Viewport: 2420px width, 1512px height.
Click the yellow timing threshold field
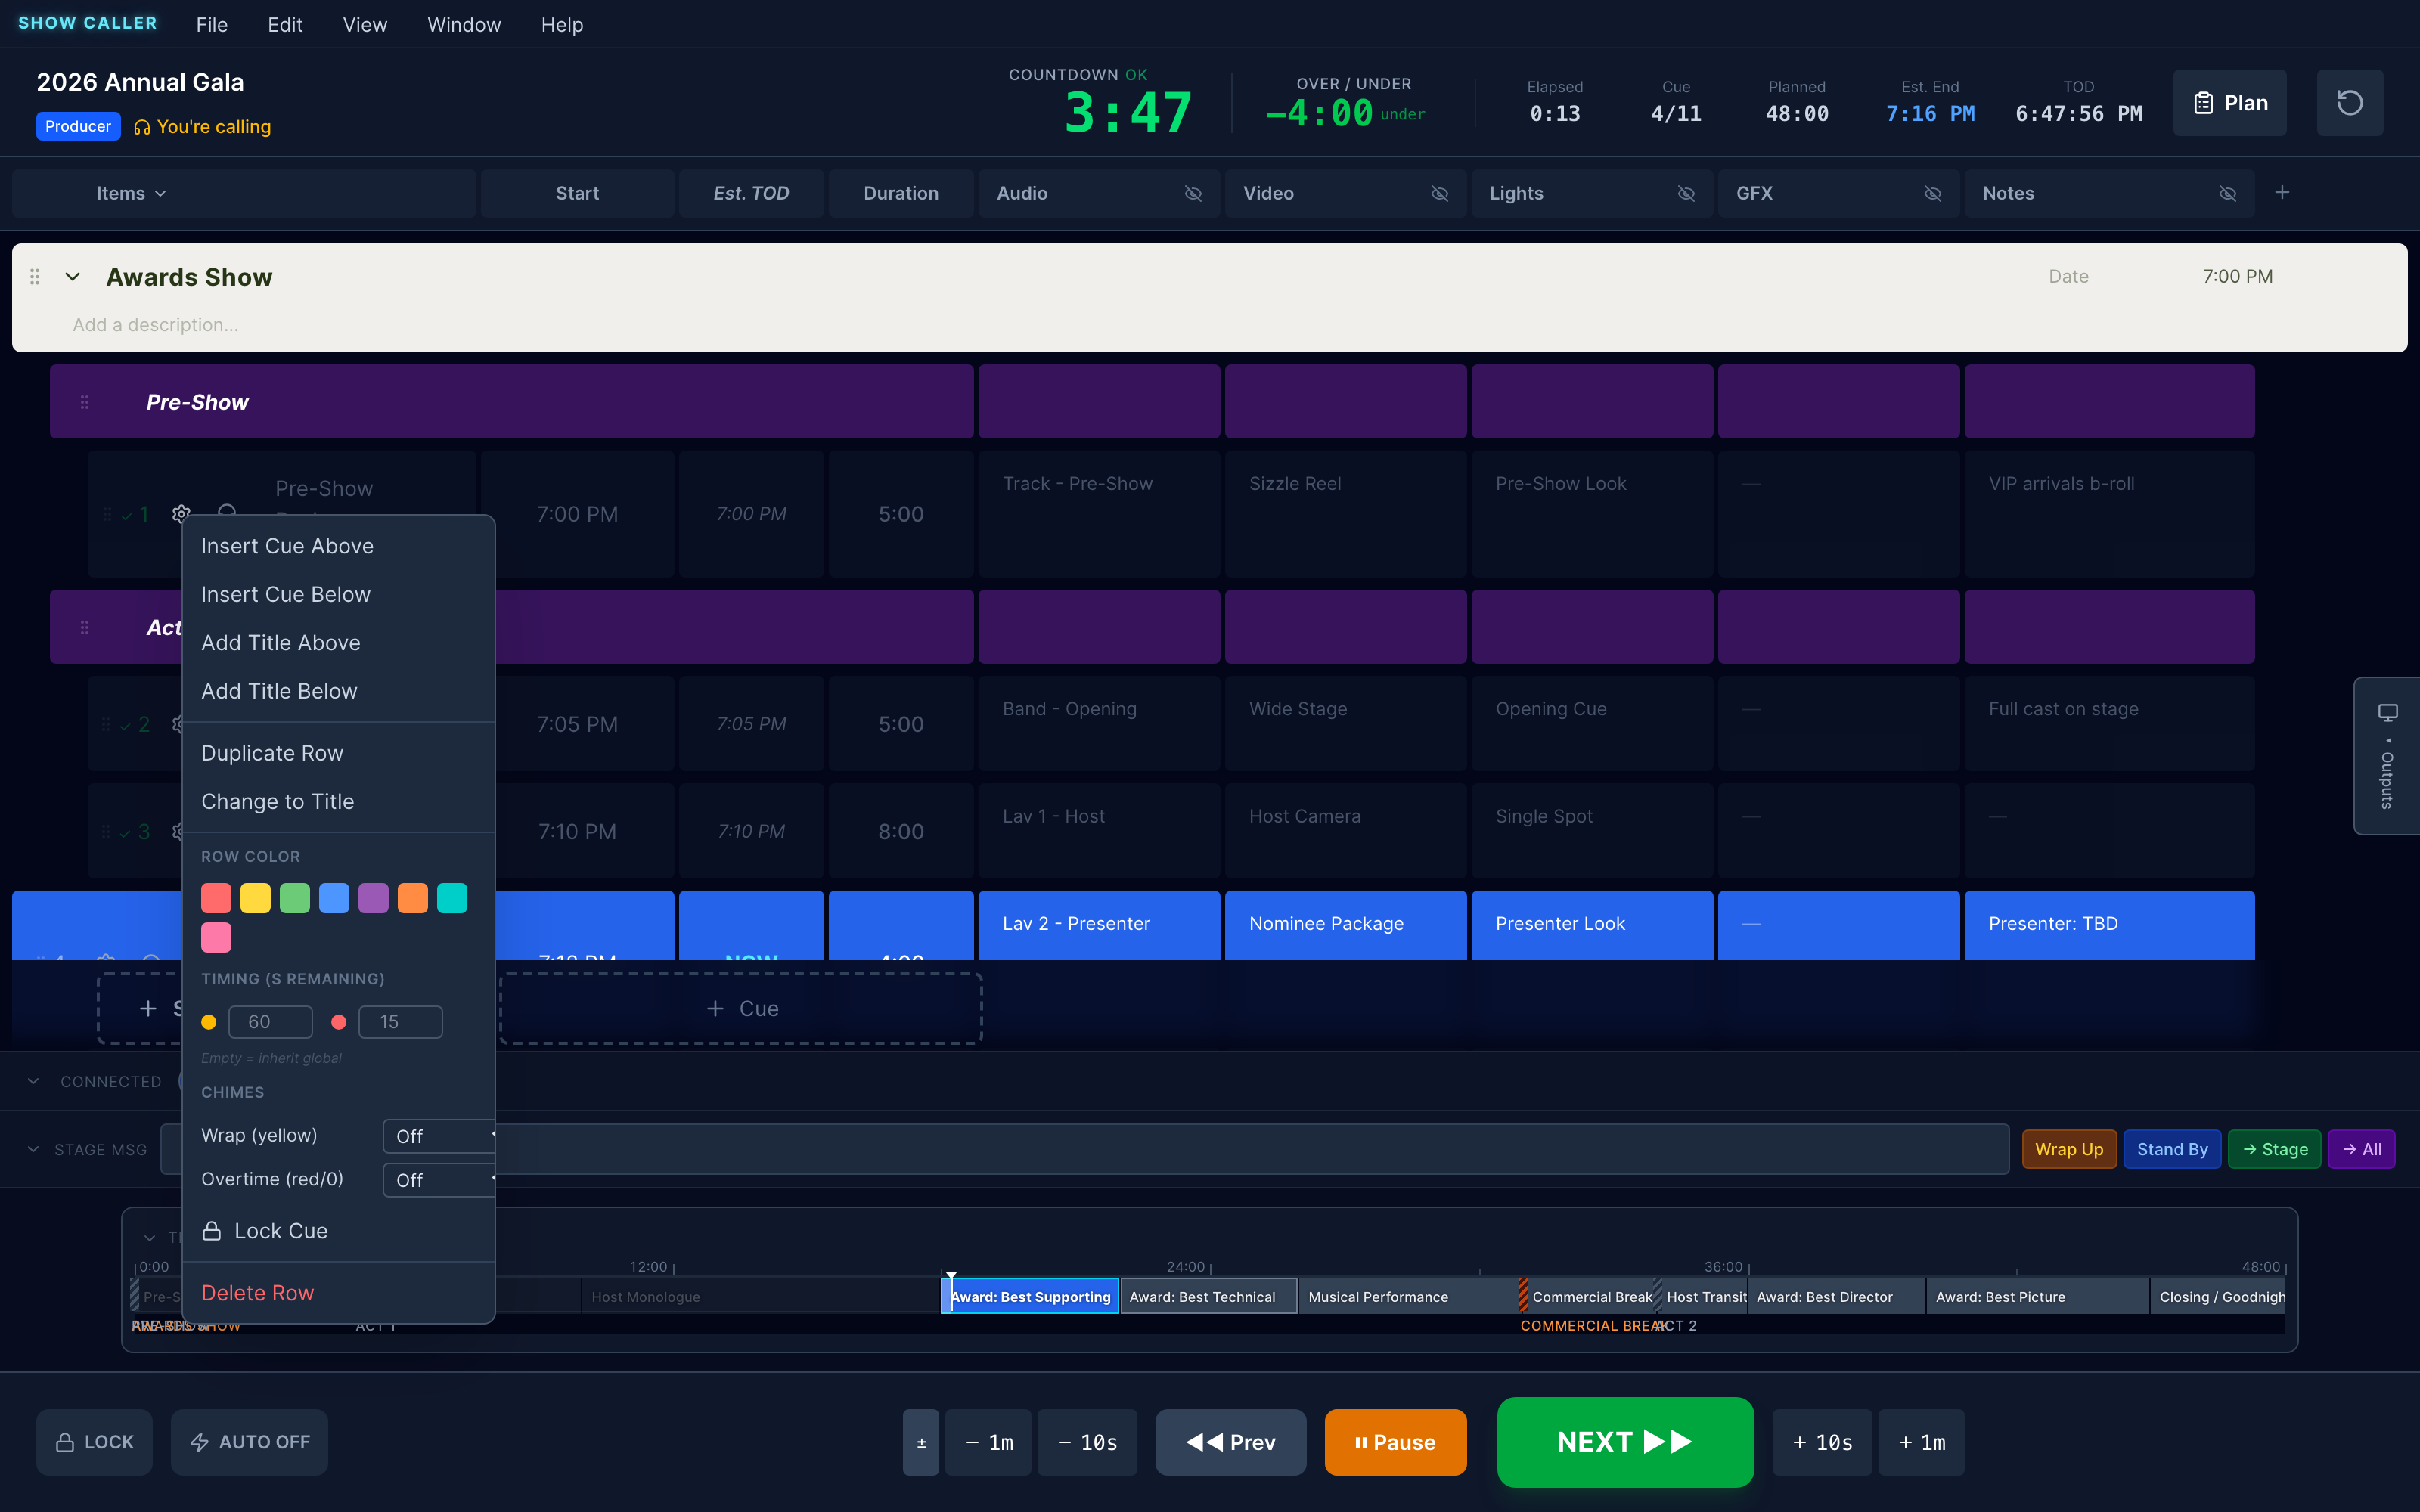click(x=270, y=1022)
